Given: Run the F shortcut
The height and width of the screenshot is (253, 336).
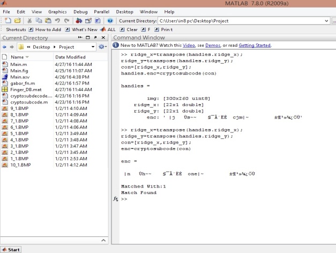Looking at the screenshot, I should pos(146,29).
